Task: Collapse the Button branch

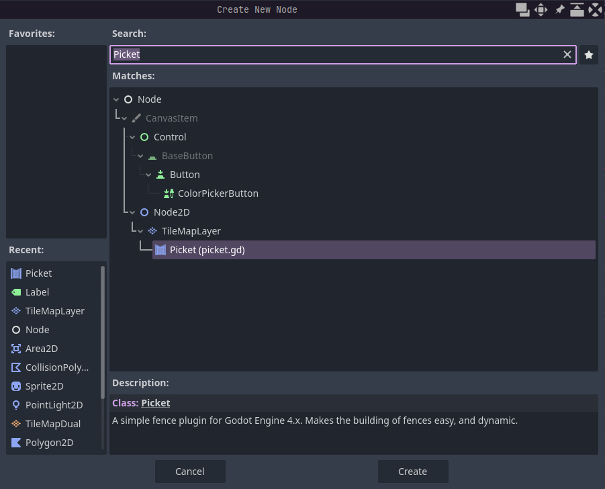Action: [148, 175]
